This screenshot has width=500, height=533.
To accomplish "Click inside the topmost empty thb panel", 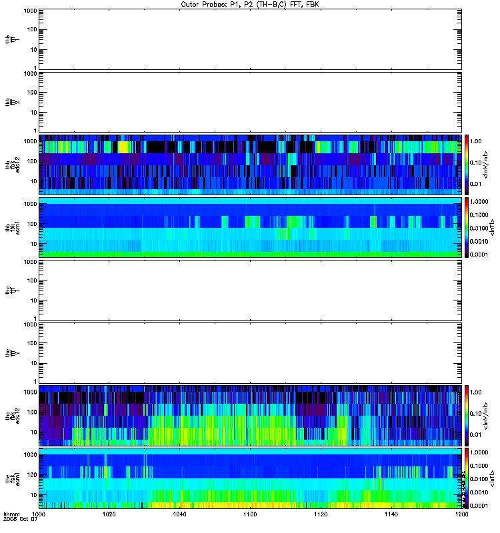I will coord(249,39).
